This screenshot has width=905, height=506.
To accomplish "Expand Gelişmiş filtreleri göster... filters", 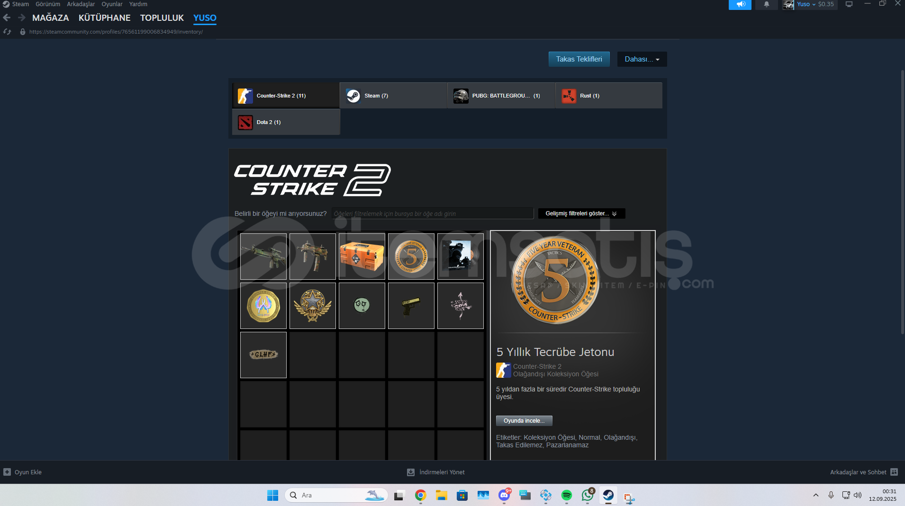I will (x=582, y=213).
